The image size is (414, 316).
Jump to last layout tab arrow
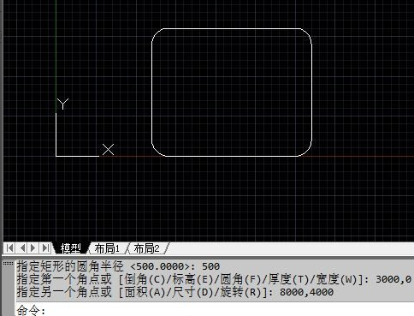click(x=45, y=247)
